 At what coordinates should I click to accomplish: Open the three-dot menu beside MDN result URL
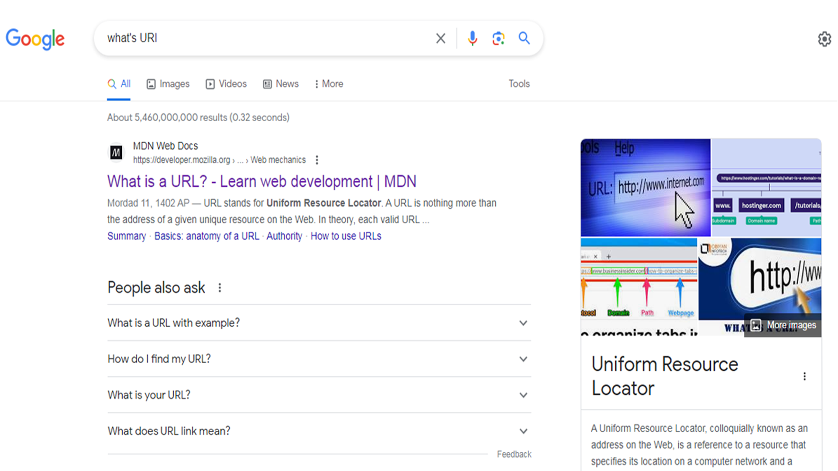tap(317, 160)
